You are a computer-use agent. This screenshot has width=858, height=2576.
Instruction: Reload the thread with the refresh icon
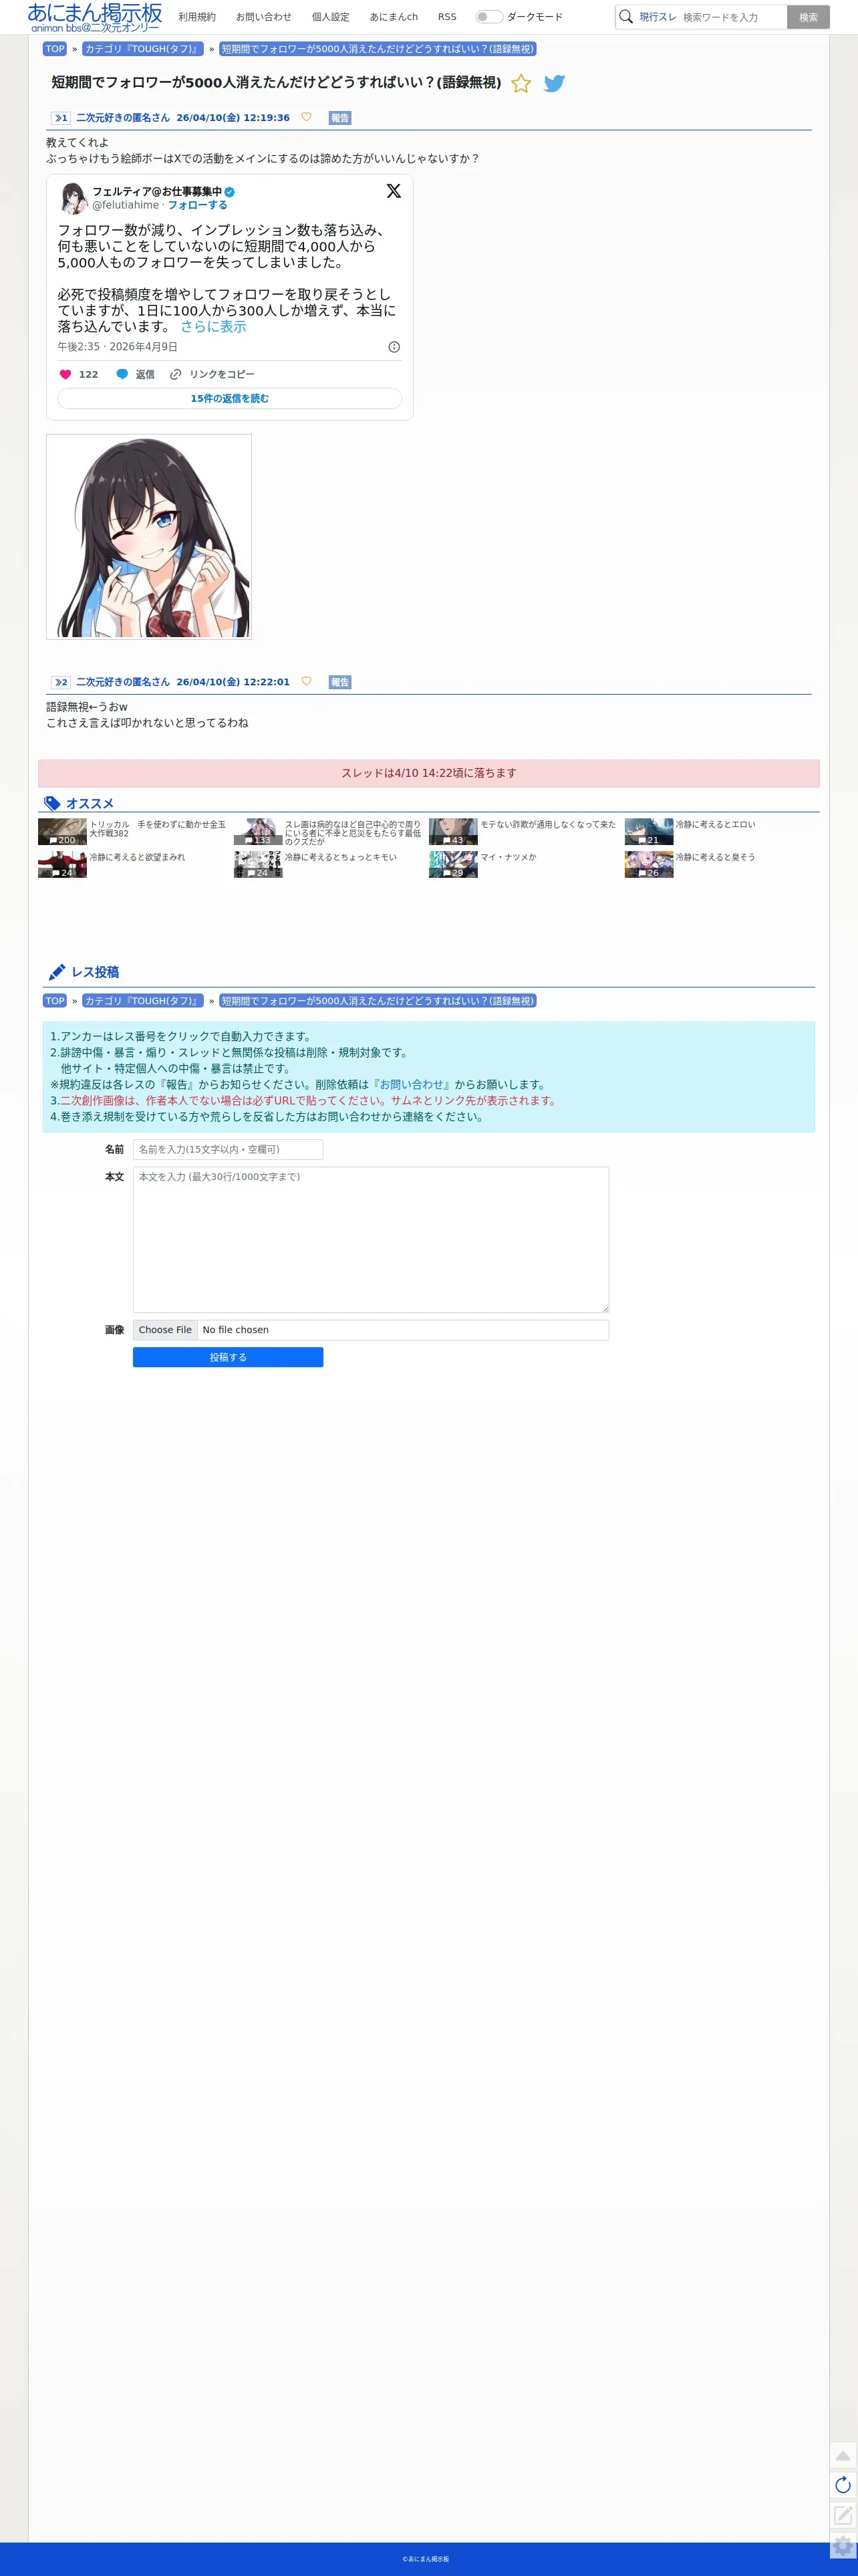843,2485
